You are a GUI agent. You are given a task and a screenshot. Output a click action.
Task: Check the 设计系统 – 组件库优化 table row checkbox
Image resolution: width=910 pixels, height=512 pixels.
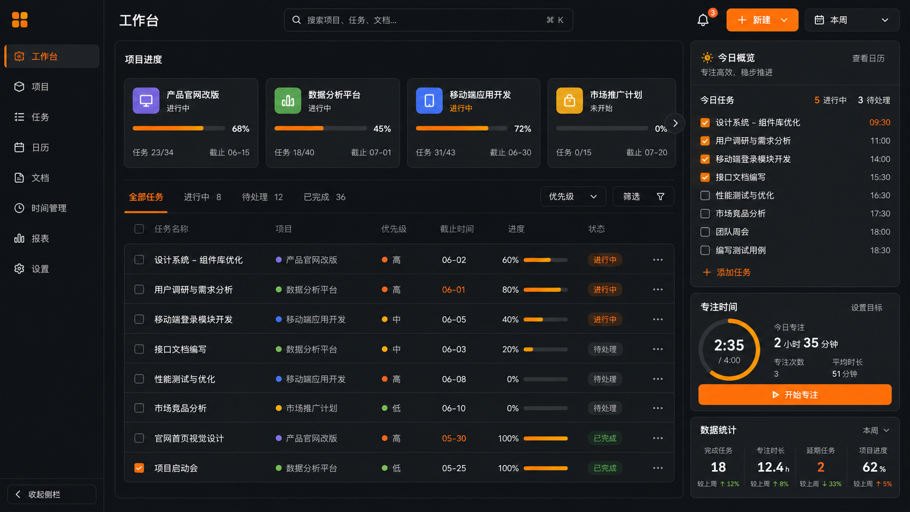pos(139,260)
